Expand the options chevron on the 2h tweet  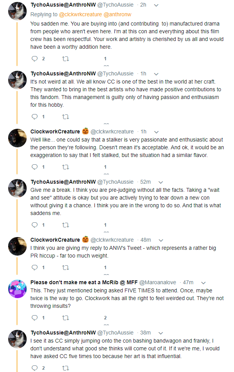coord(156,5)
